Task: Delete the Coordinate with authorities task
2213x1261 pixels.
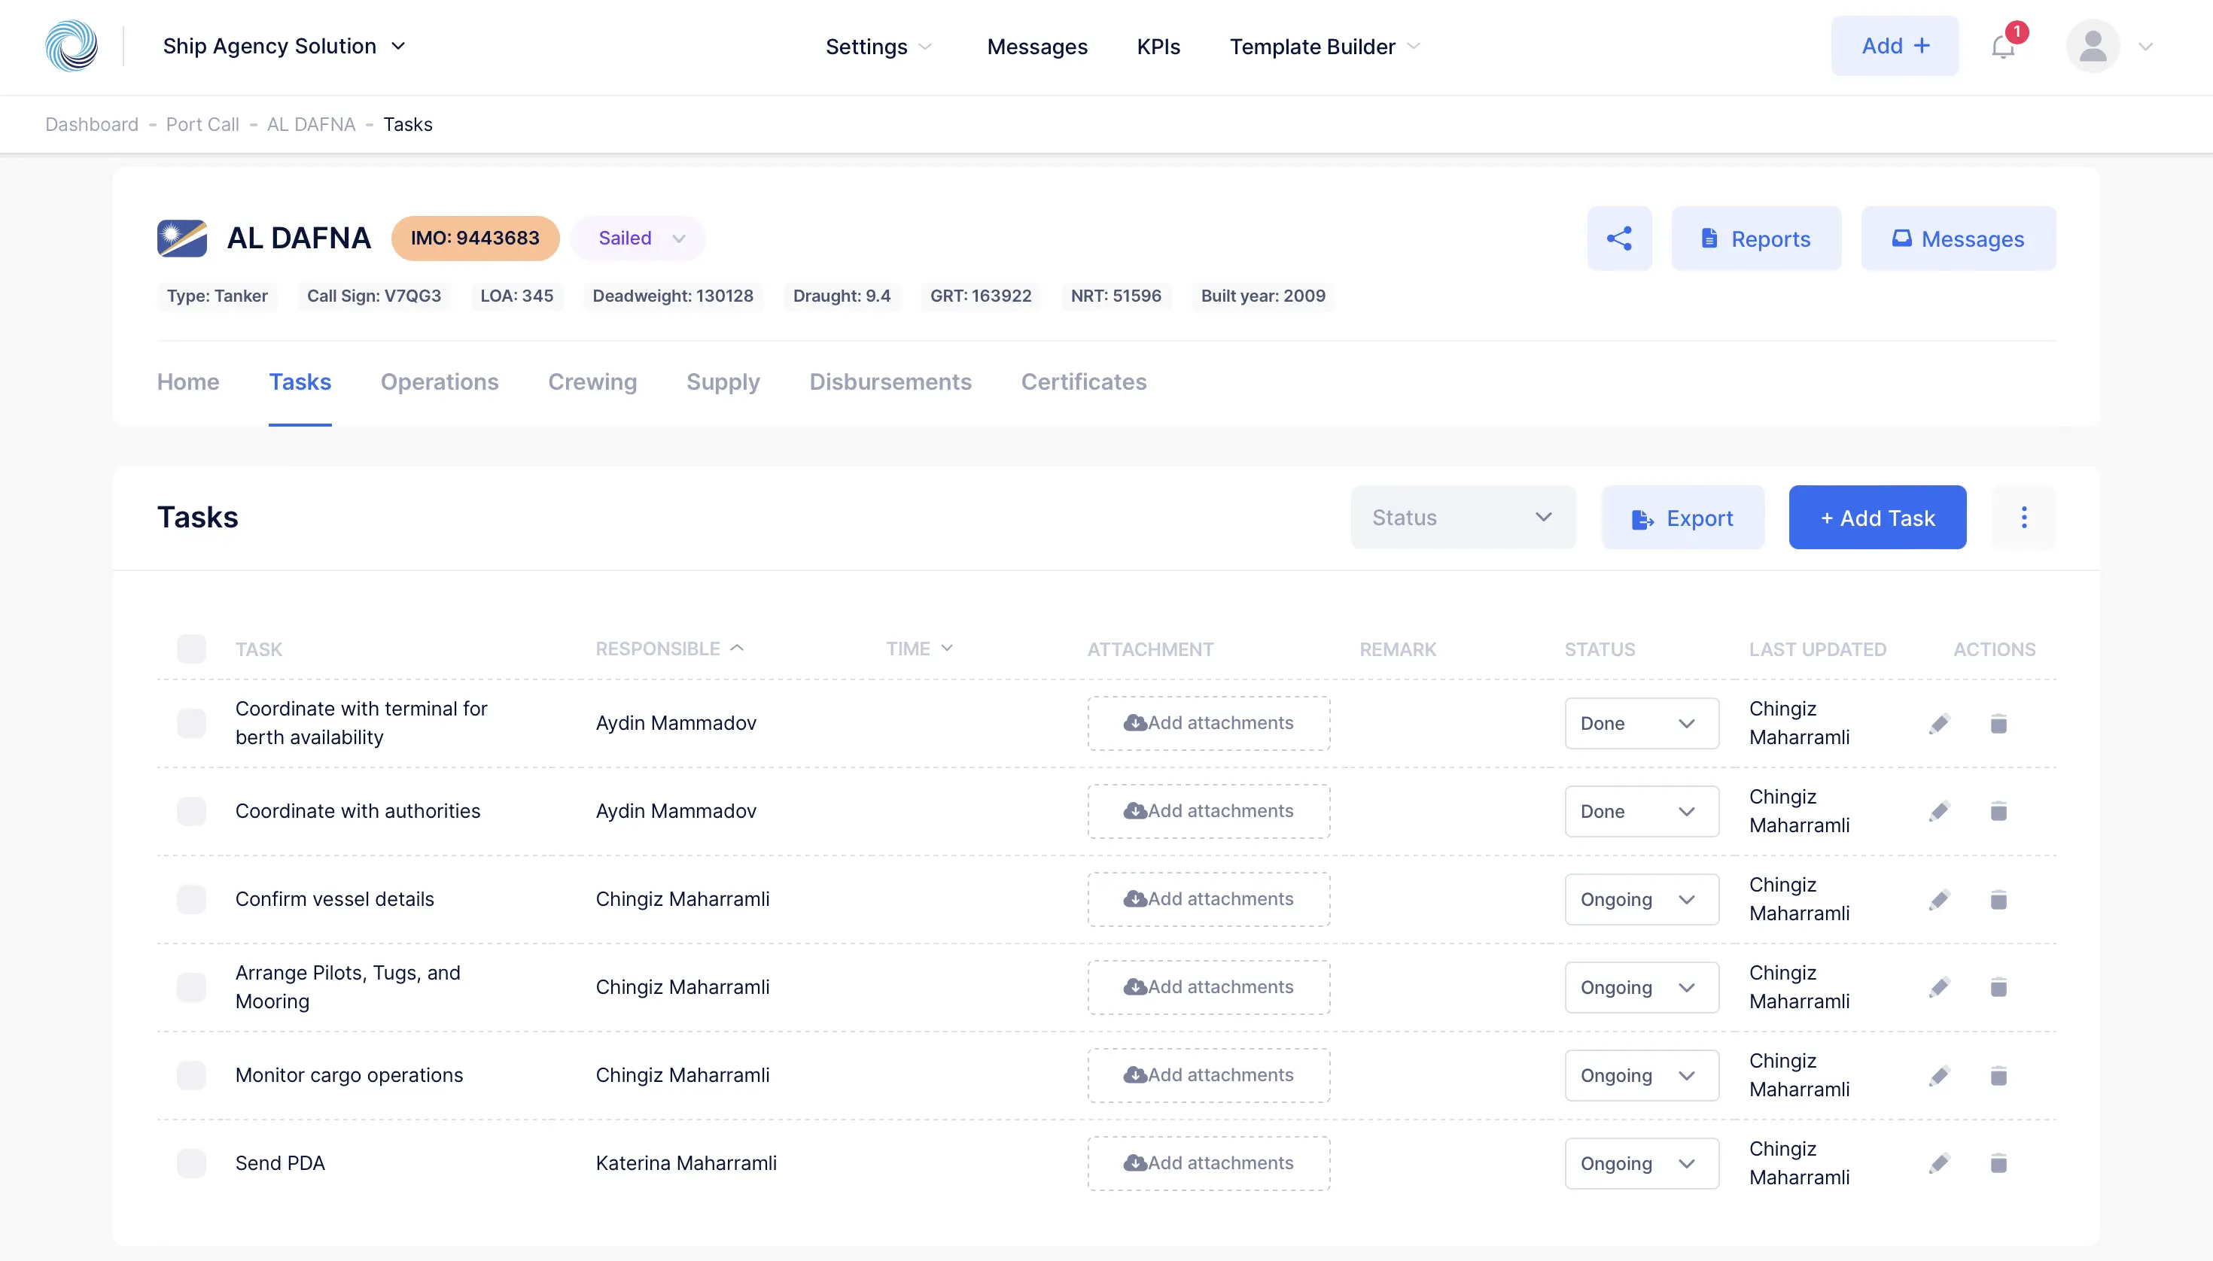Action: [x=1998, y=812]
